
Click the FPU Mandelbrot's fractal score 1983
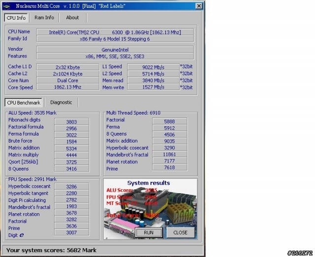[71, 206]
